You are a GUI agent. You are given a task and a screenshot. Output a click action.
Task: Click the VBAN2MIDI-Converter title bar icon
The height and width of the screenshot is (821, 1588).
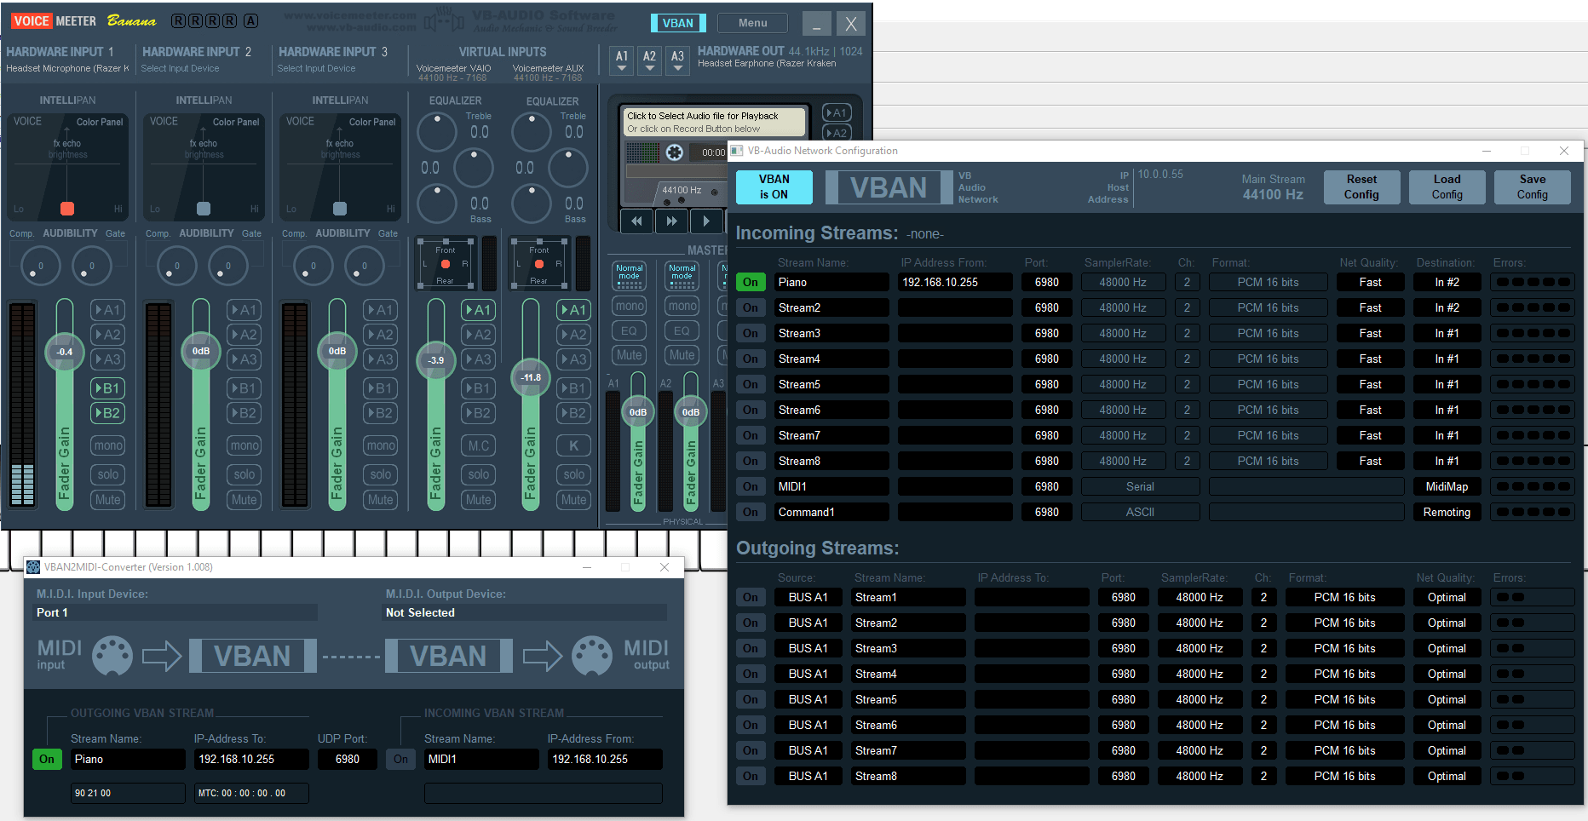point(33,567)
